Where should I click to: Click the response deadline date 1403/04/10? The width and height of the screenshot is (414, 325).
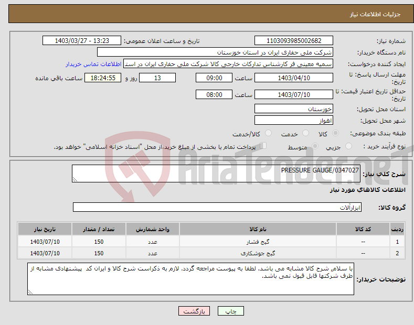coord(294,78)
